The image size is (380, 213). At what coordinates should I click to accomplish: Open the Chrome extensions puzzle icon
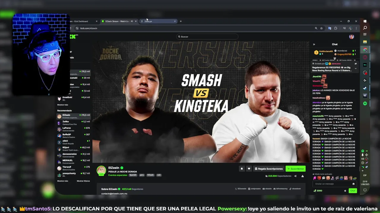(x=335, y=28)
